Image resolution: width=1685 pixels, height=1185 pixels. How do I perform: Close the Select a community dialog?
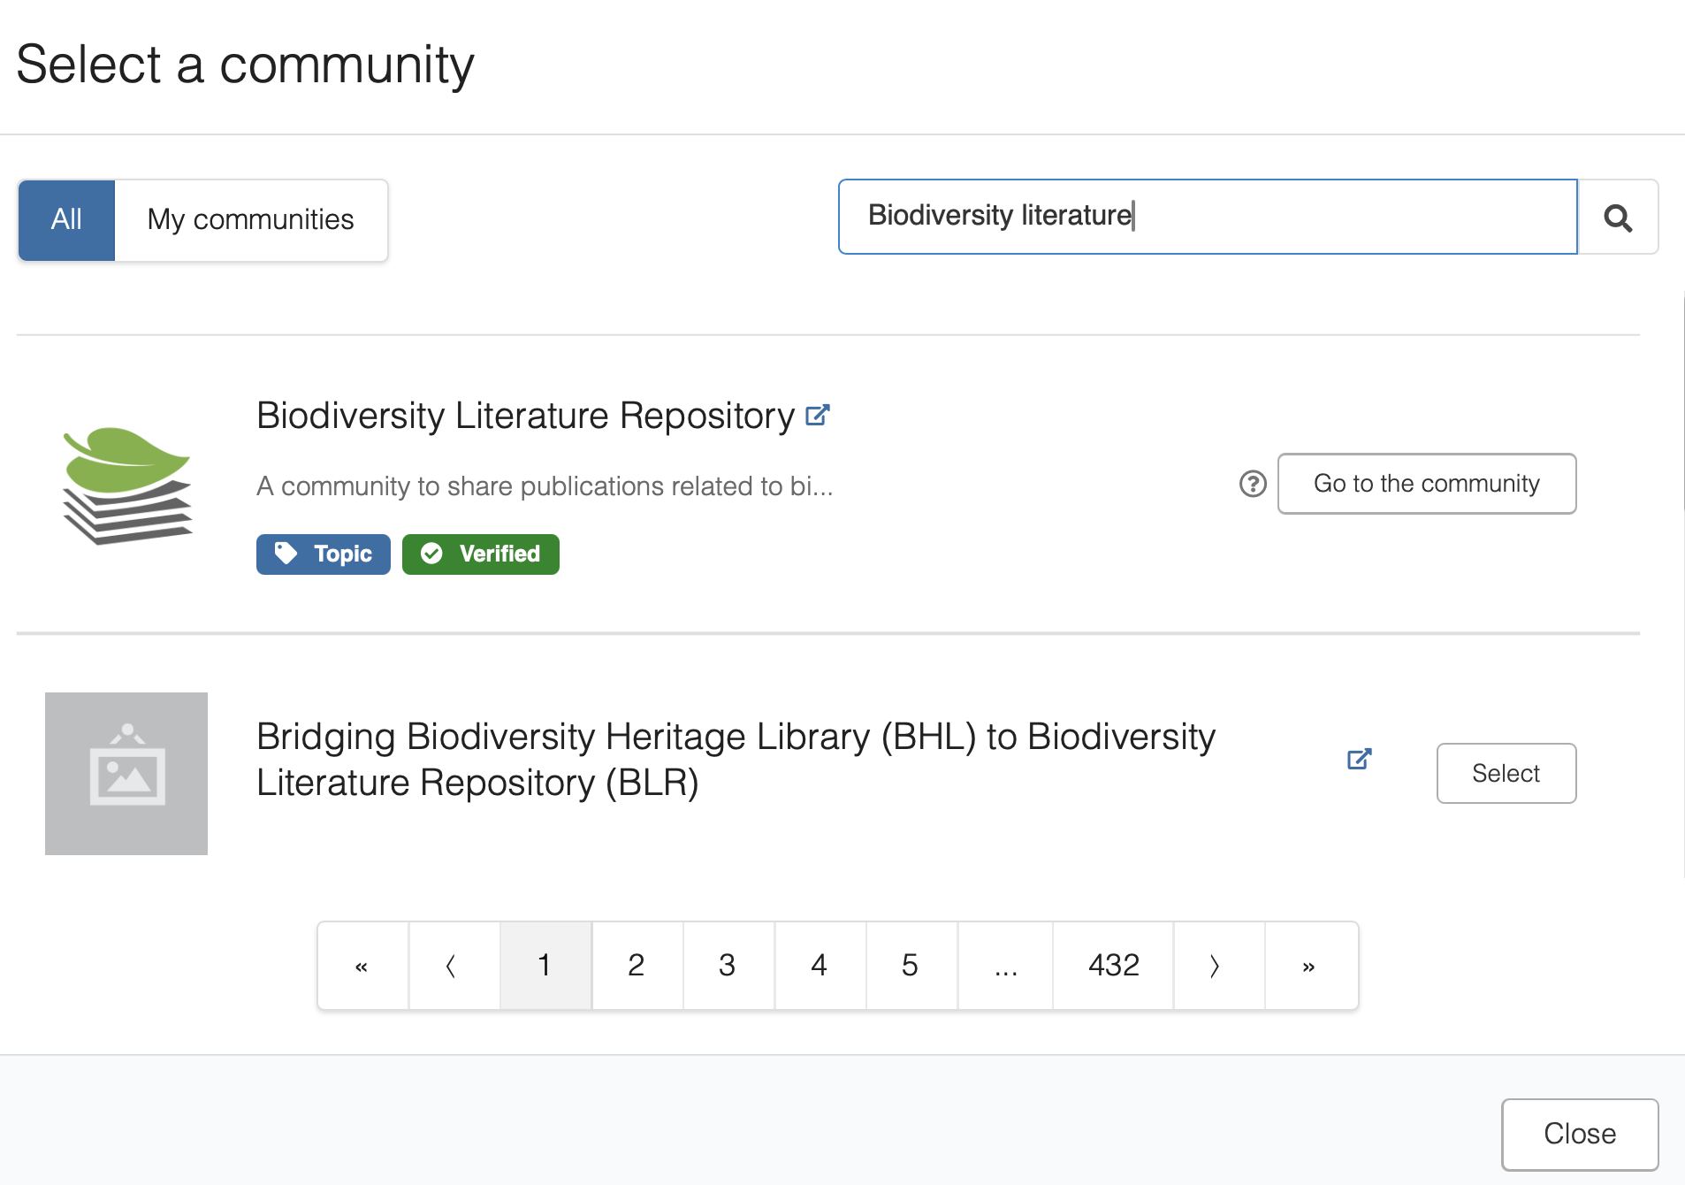point(1580,1134)
